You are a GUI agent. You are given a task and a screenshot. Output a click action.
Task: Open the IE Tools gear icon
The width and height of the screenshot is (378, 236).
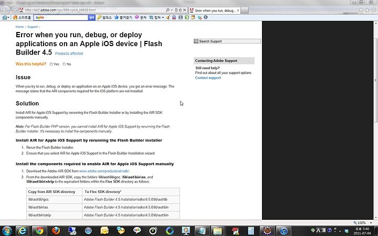374,10
